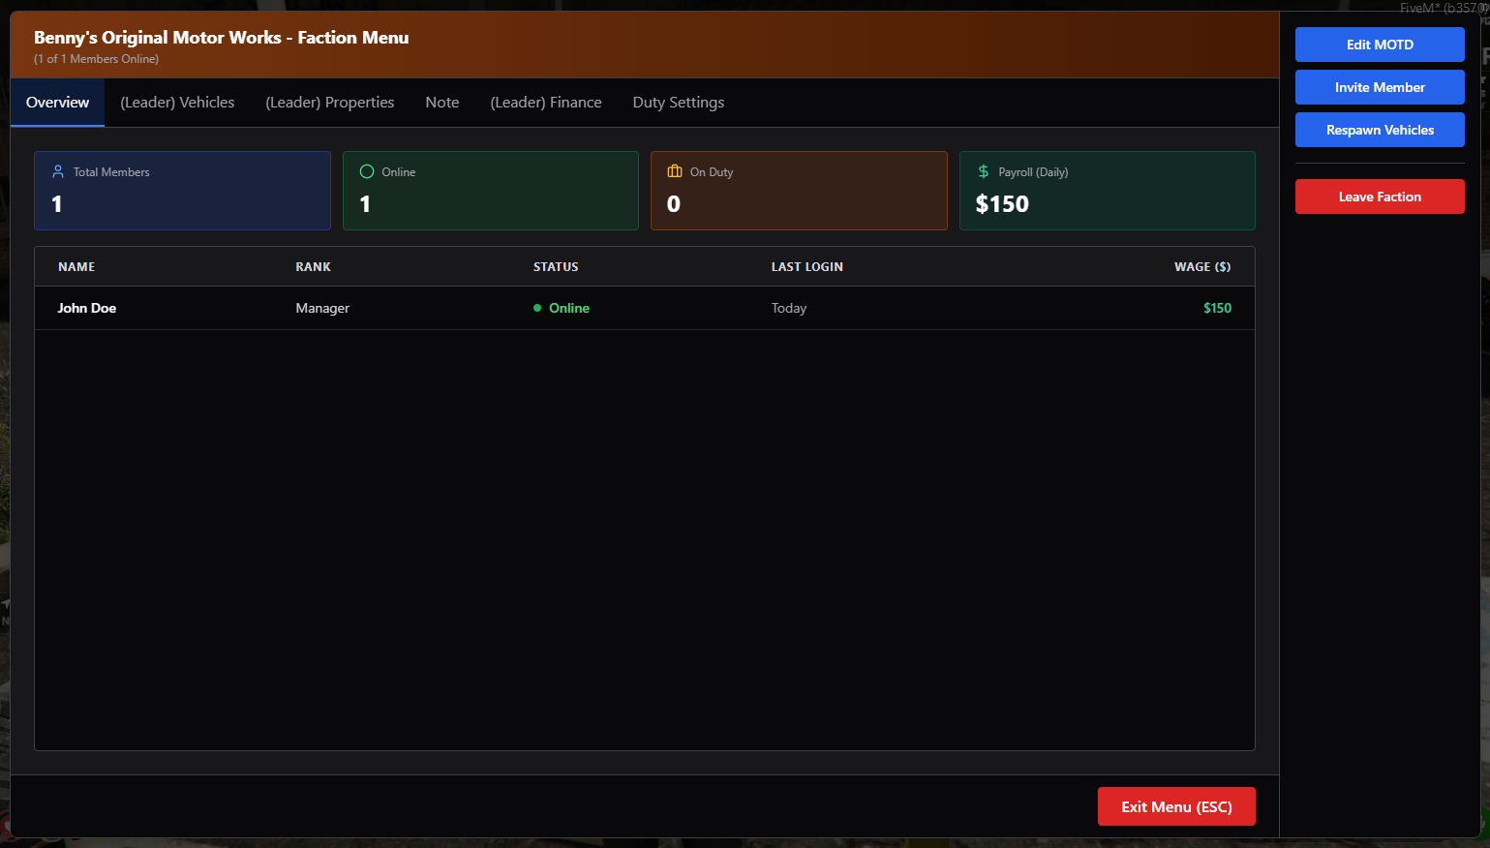
Task: Click John Doe's $150 wage value
Action: pos(1217,308)
